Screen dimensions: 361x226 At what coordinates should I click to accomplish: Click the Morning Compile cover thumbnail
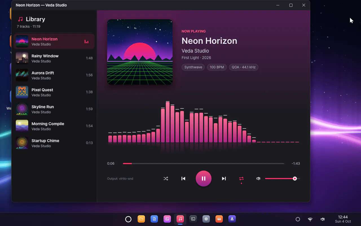22,126
